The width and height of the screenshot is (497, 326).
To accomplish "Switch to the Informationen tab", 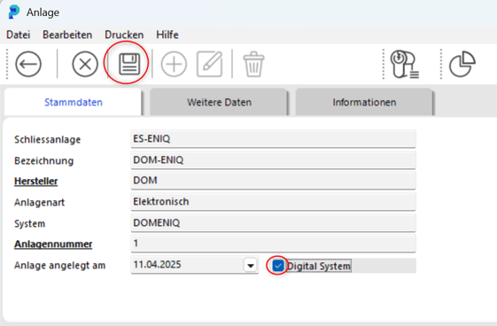I will [364, 103].
